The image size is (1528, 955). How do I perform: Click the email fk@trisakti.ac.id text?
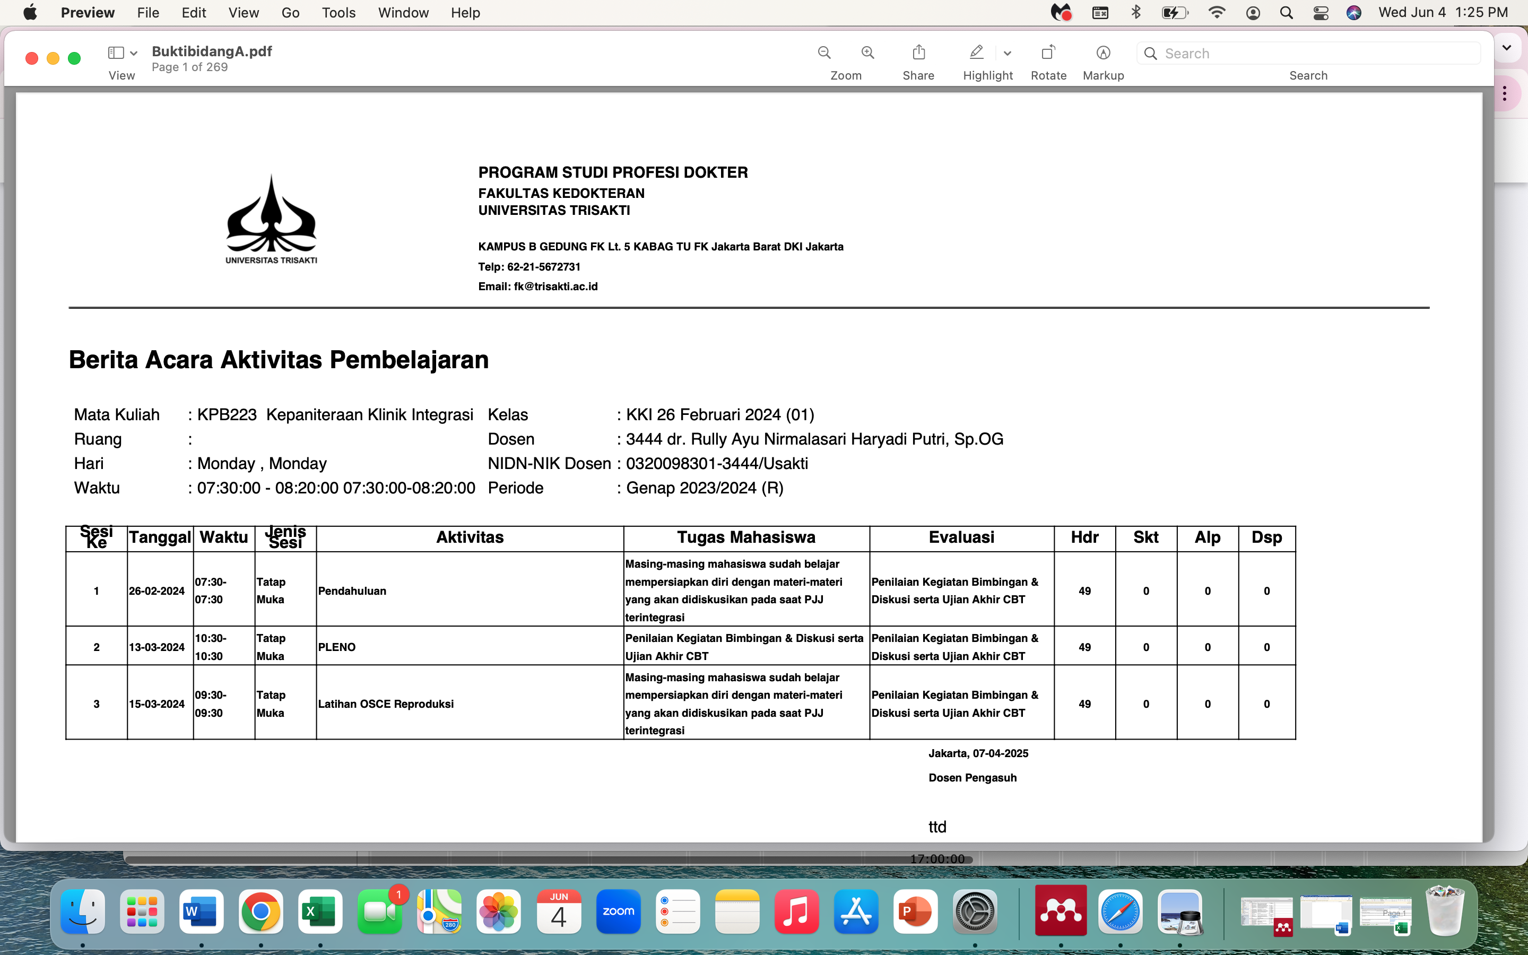pyautogui.click(x=555, y=286)
